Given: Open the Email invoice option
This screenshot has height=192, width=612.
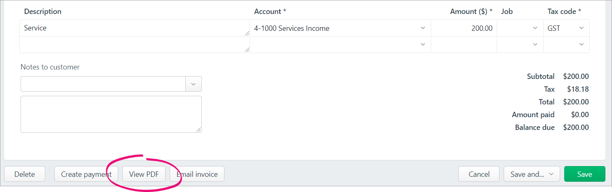Looking at the screenshot, I should [197, 174].
